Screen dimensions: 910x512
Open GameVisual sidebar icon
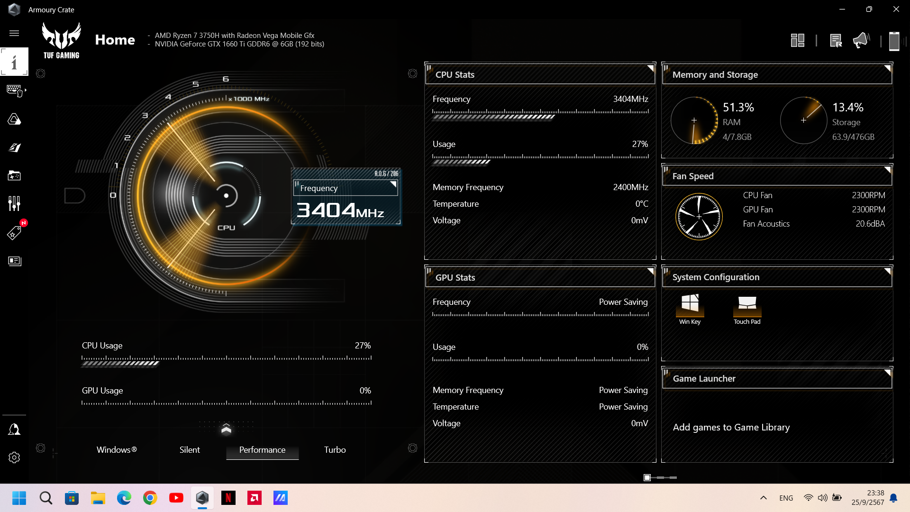[14, 147]
